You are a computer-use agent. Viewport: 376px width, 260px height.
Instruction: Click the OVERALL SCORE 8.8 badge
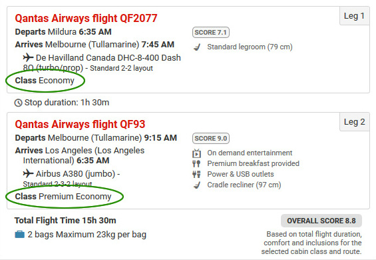(x=321, y=221)
